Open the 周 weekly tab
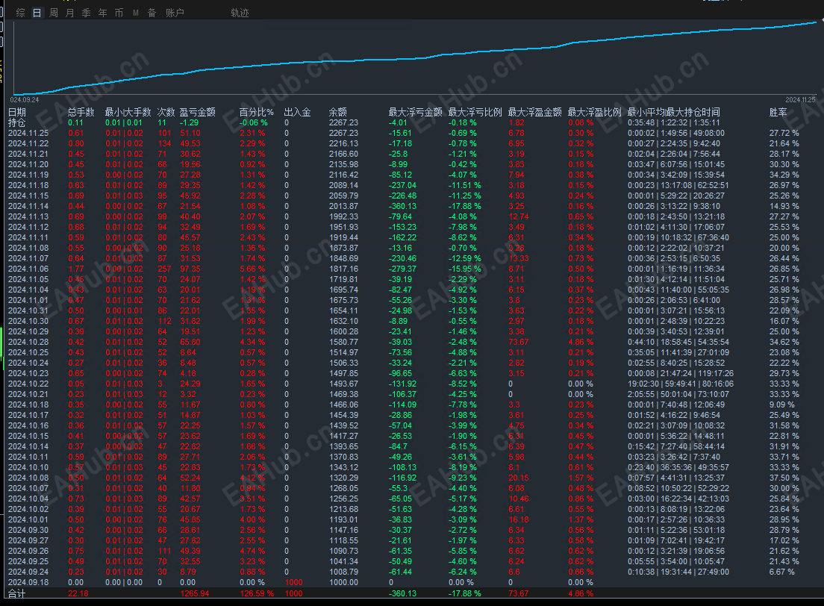 (x=54, y=13)
